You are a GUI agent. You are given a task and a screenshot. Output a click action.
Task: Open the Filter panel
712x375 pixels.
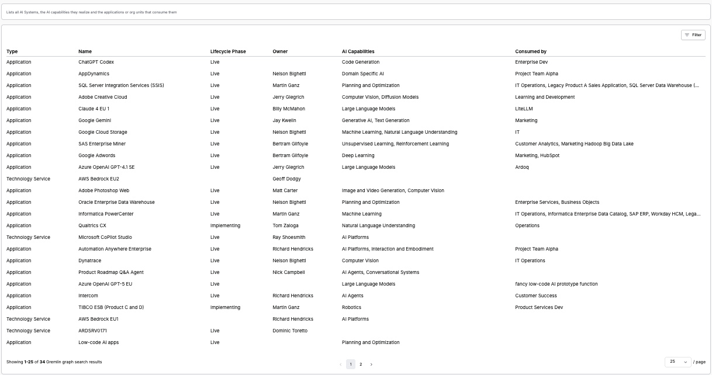coord(693,35)
